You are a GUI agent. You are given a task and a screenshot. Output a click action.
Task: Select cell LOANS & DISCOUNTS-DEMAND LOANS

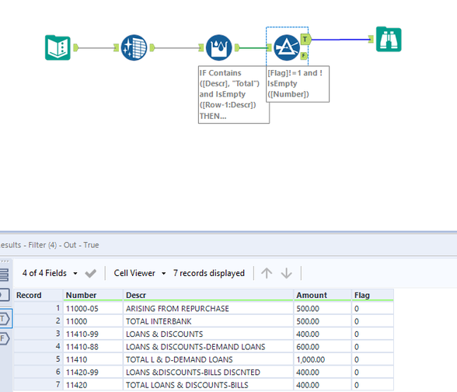click(x=208, y=347)
